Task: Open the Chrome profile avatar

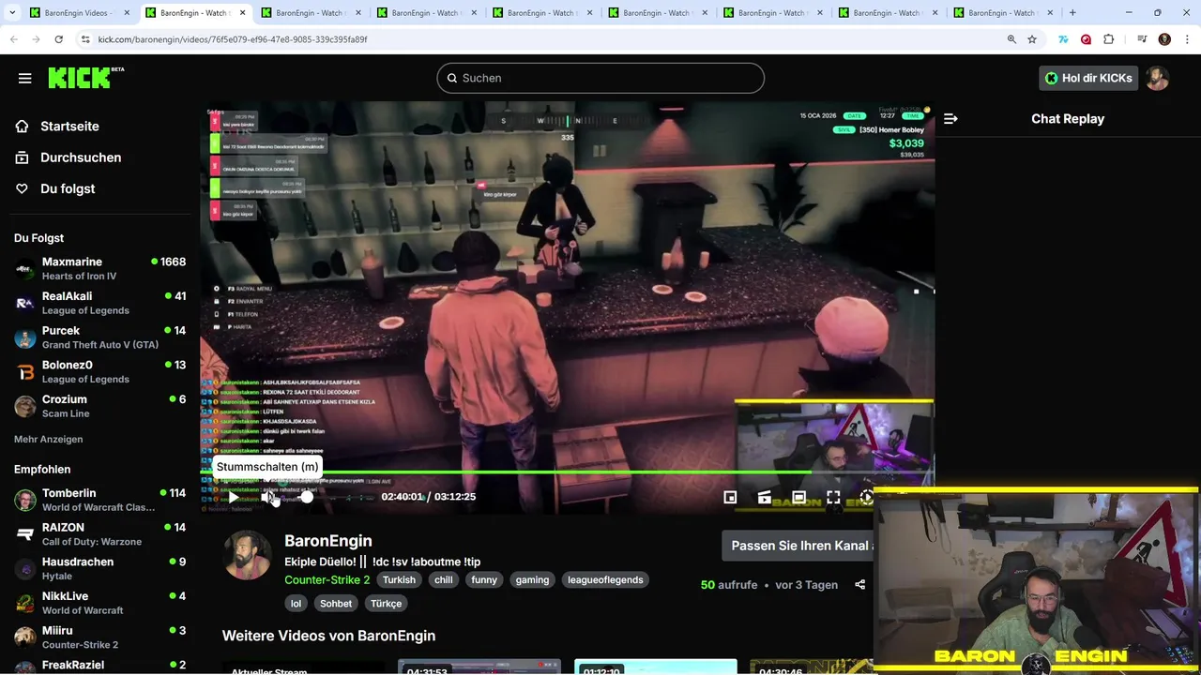Action: (1164, 39)
